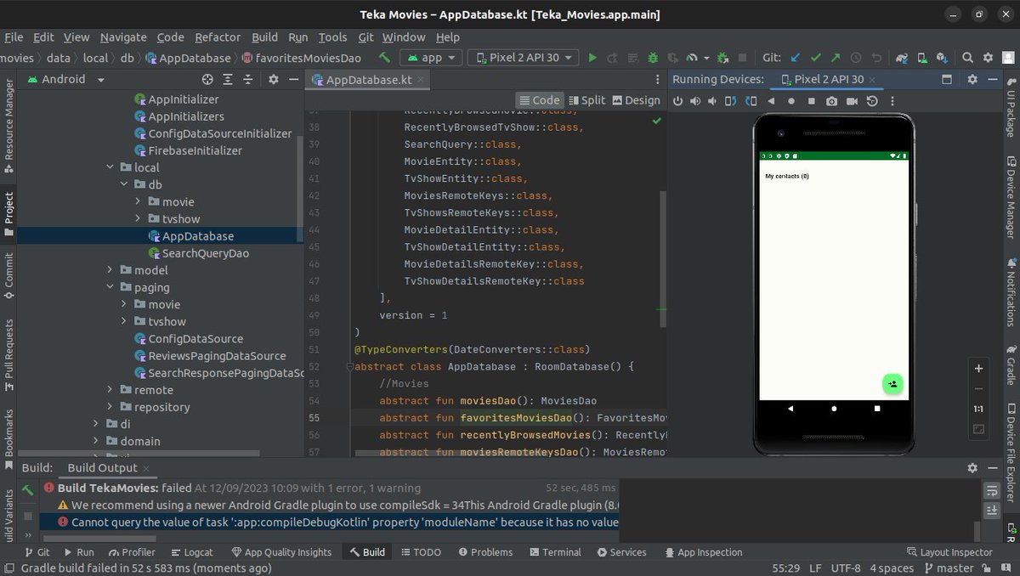This screenshot has height=576, width=1020.
Task: Switch editor to Split view
Action: 587,100
